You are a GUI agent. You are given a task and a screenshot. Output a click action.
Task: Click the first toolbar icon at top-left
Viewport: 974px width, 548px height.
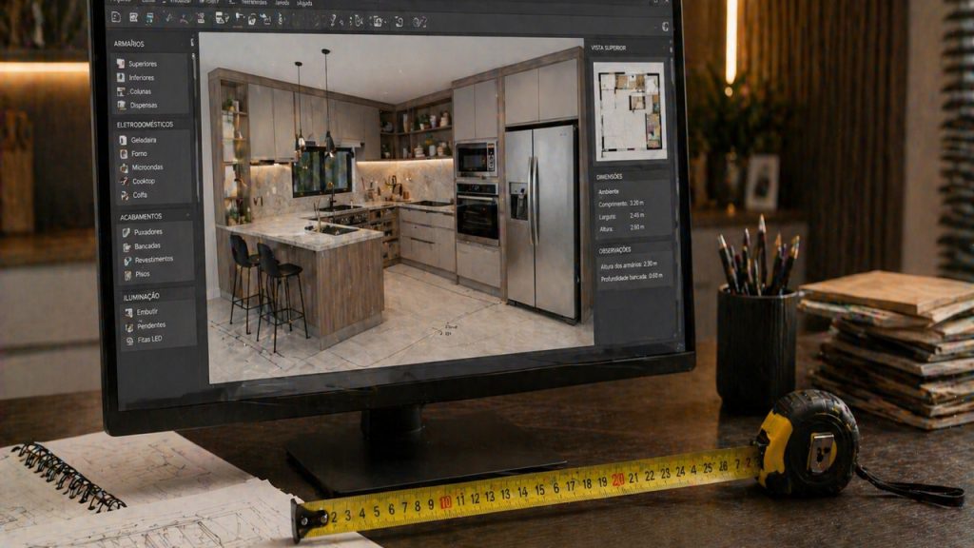pyautogui.click(x=116, y=18)
